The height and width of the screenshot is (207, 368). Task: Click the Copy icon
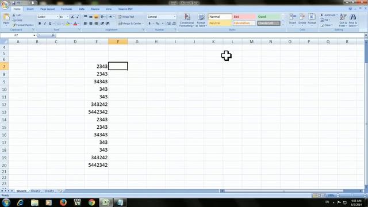coord(14,20)
